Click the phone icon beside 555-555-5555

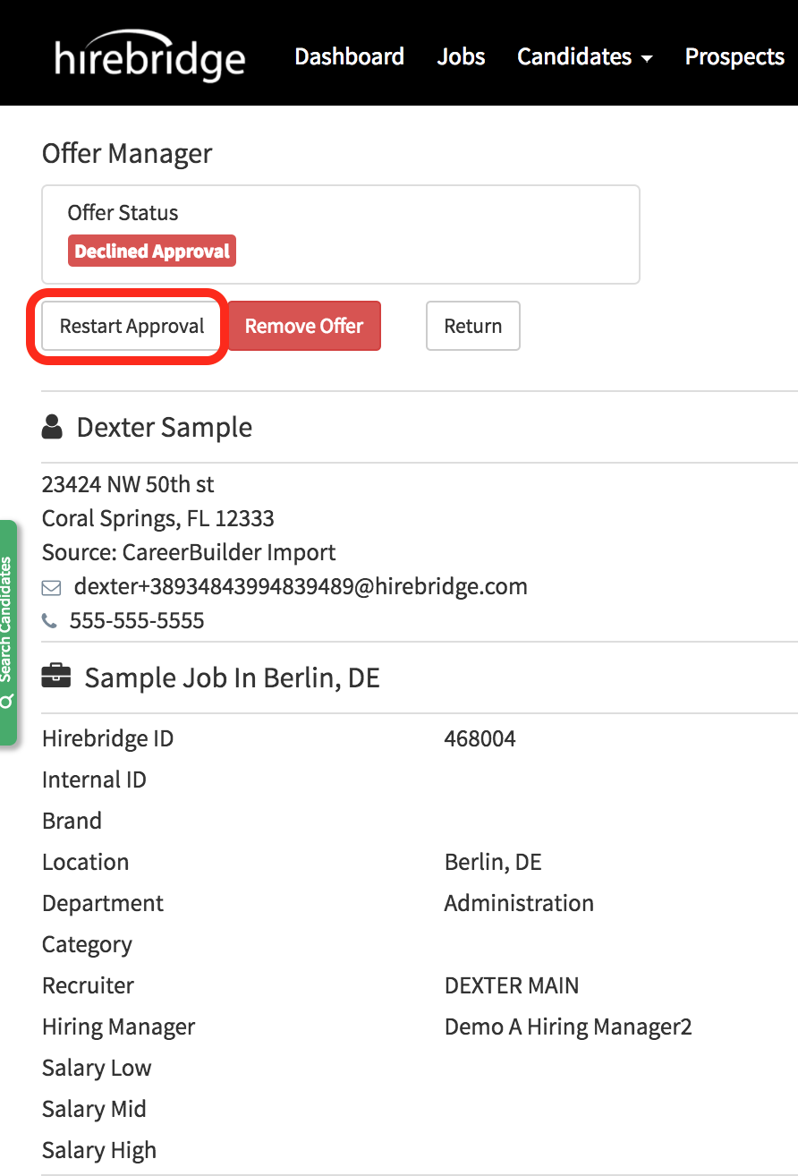coord(50,620)
